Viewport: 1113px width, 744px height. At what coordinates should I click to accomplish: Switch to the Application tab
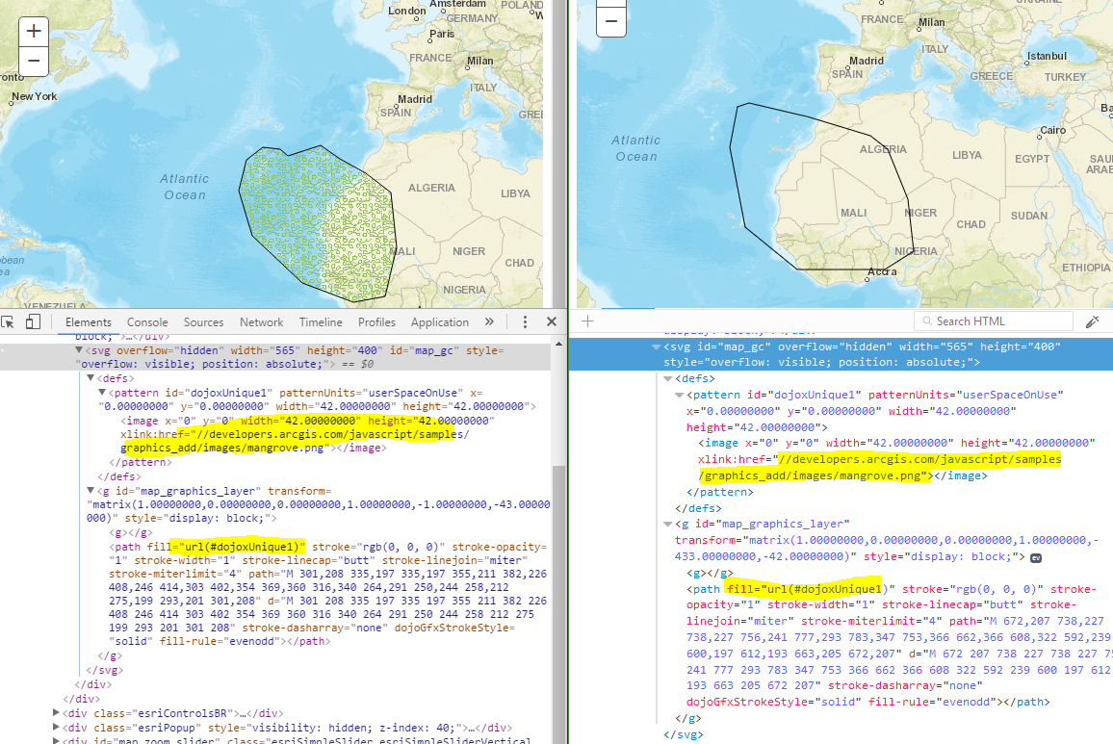(x=440, y=322)
